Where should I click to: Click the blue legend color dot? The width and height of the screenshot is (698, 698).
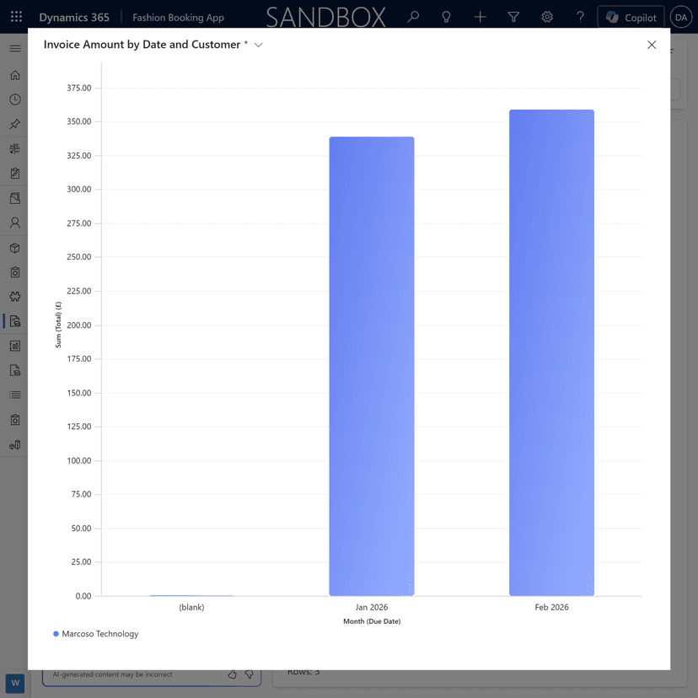(55, 633)
